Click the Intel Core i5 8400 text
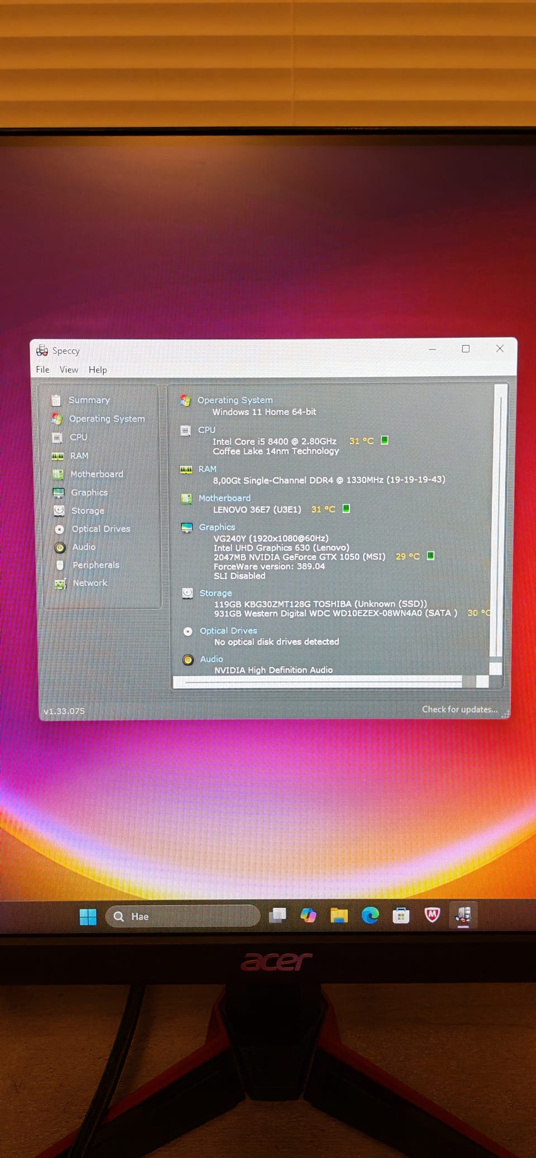 click(x=274, y=441)
